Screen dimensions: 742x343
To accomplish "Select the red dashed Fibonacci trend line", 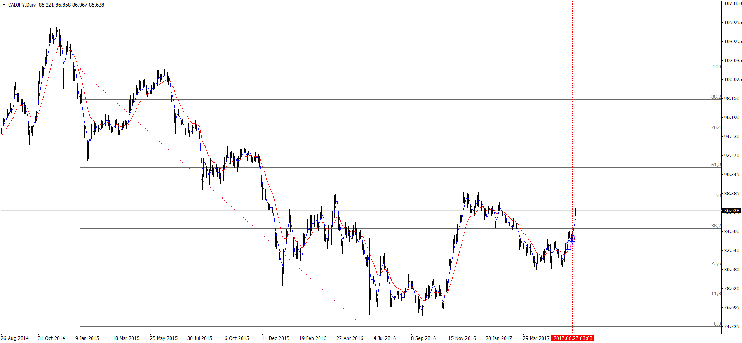I will (221, 198).
